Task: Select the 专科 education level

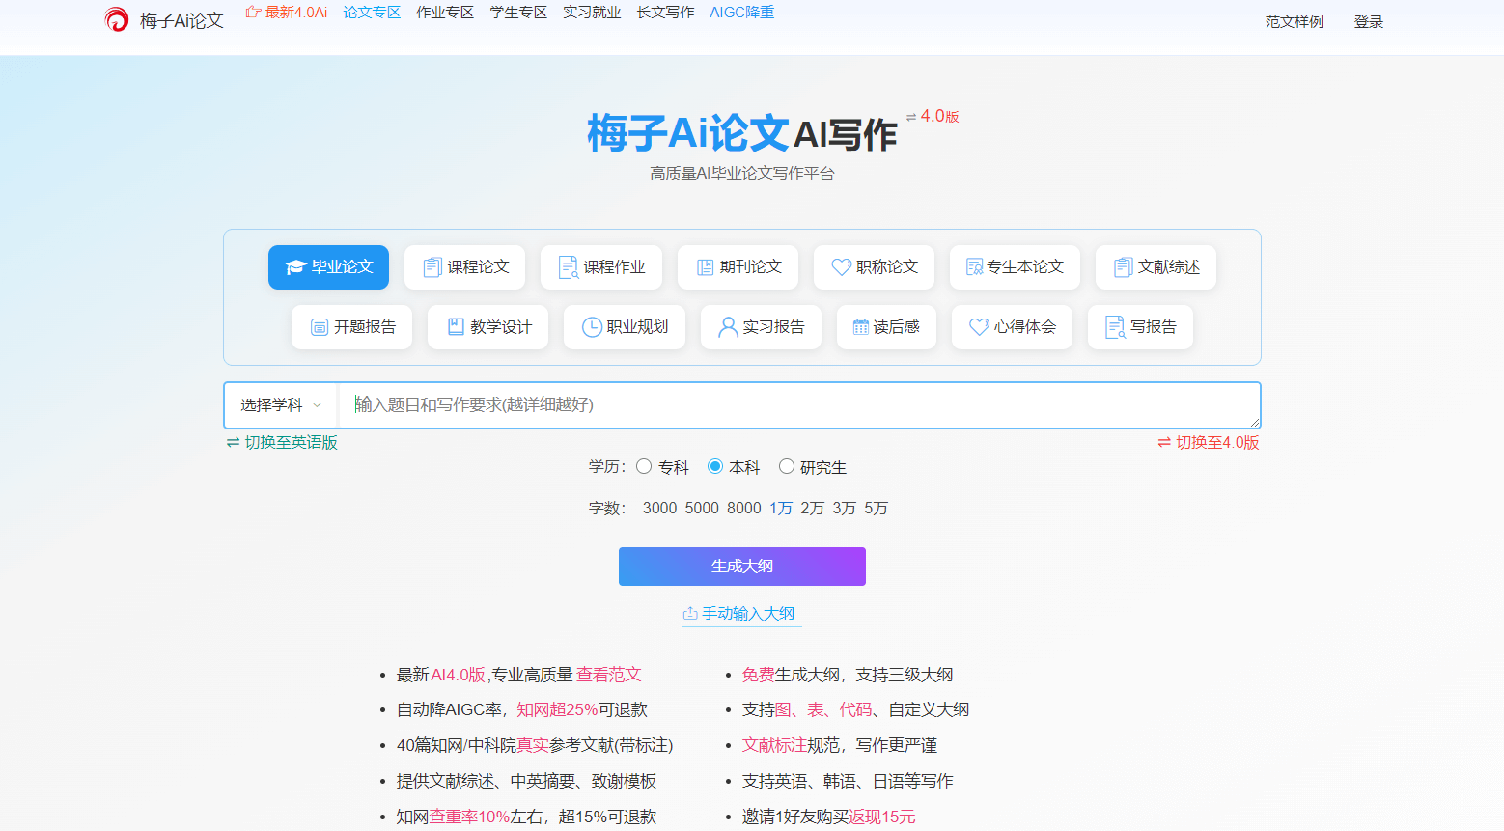Action: click(645, 466)
